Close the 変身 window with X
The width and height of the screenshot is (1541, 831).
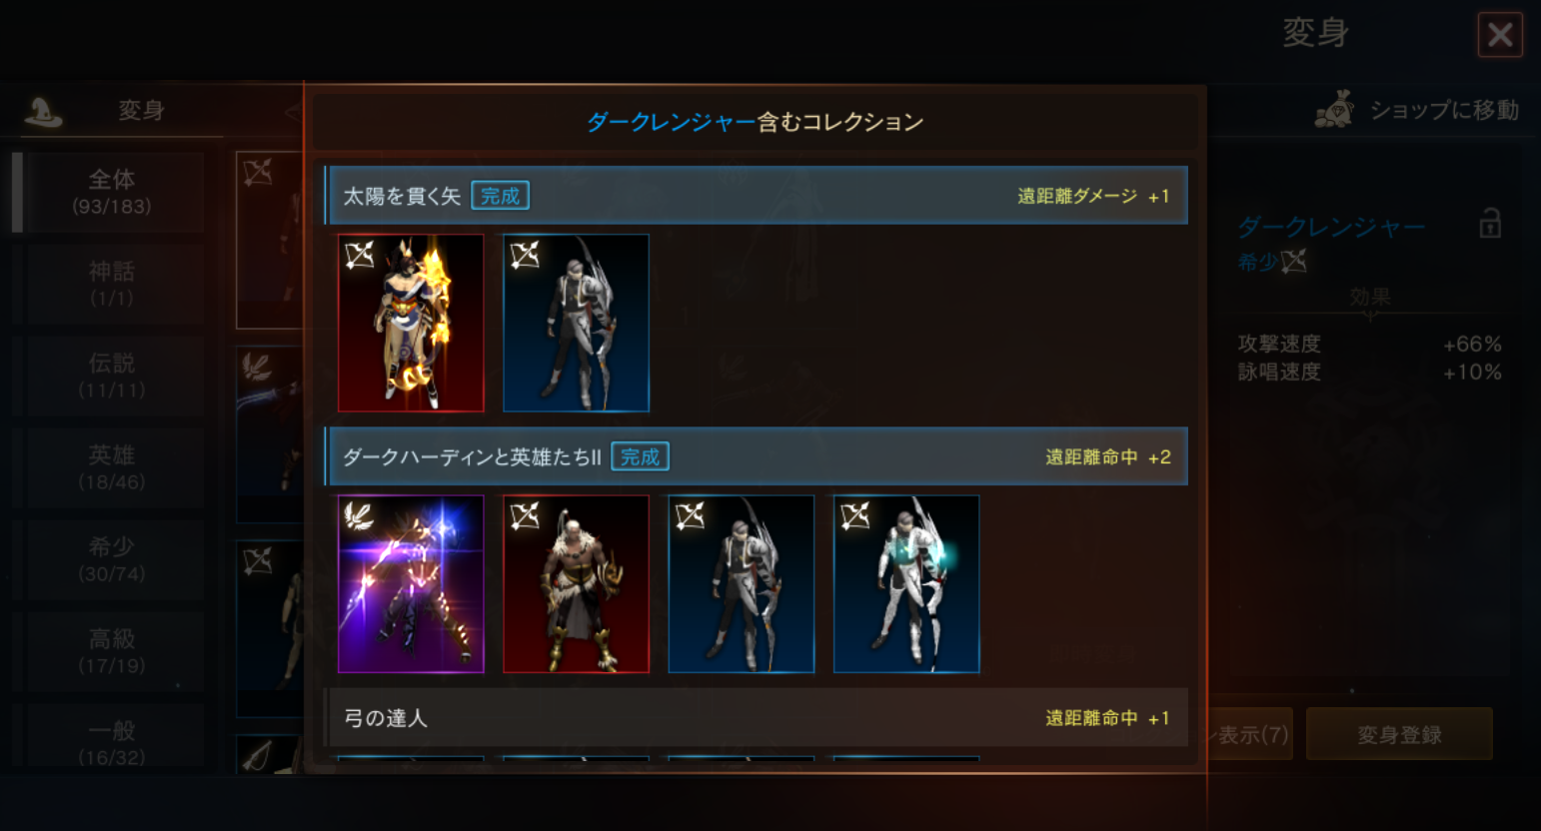[1500, 35]
